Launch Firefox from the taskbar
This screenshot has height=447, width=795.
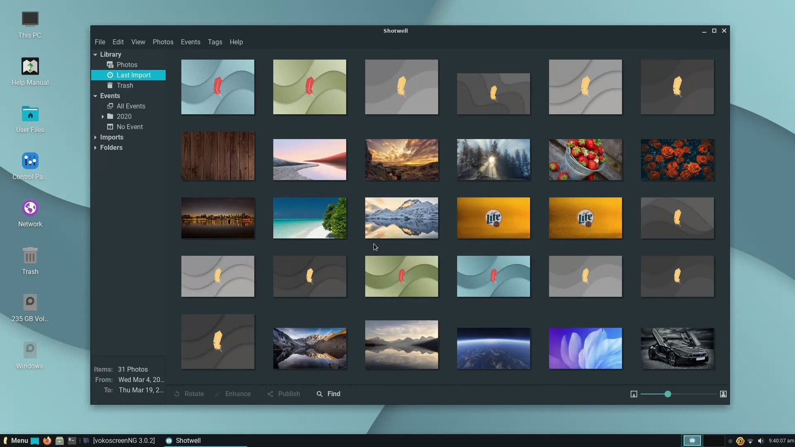47,440
